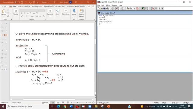Click the green Matrix Picture icon in Lingo toolbar
The width and height of the screenshot is (193, 109).
[x=143, y=8]
